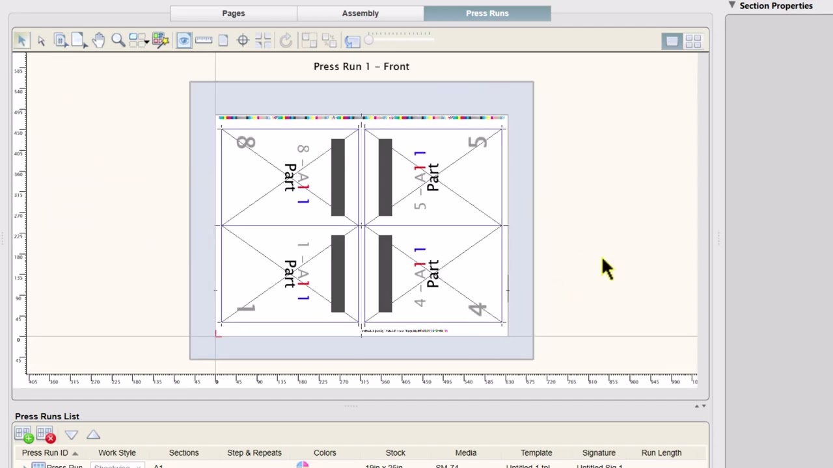The height and width of the screenshot is (468, 833).
Task: Open the layout view options dropdown
Action: click(x=139, y=40)
